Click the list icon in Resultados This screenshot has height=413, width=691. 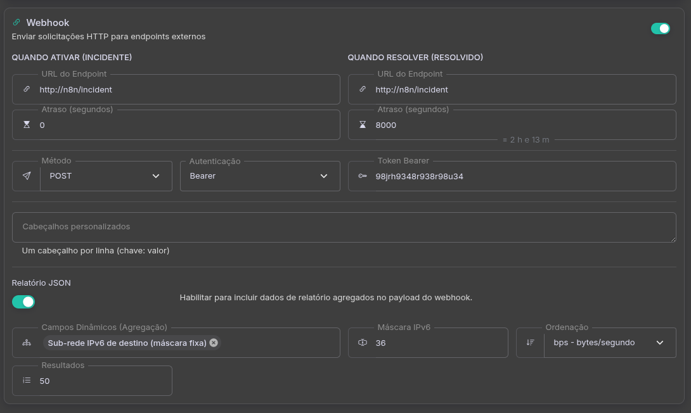pyautogui.click(x=27, y=381)
